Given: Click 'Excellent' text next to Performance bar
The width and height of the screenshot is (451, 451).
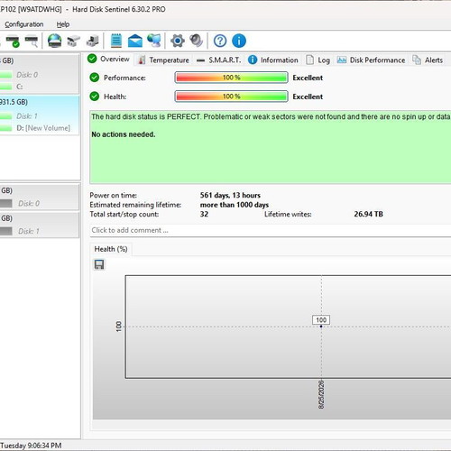Looking at the screenshot, I should point(308,78).
